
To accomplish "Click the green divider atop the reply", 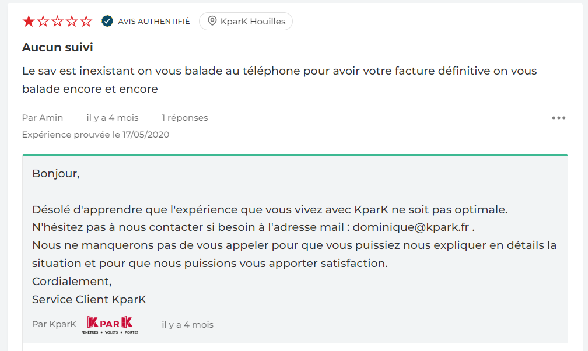I will coord(295,155).
